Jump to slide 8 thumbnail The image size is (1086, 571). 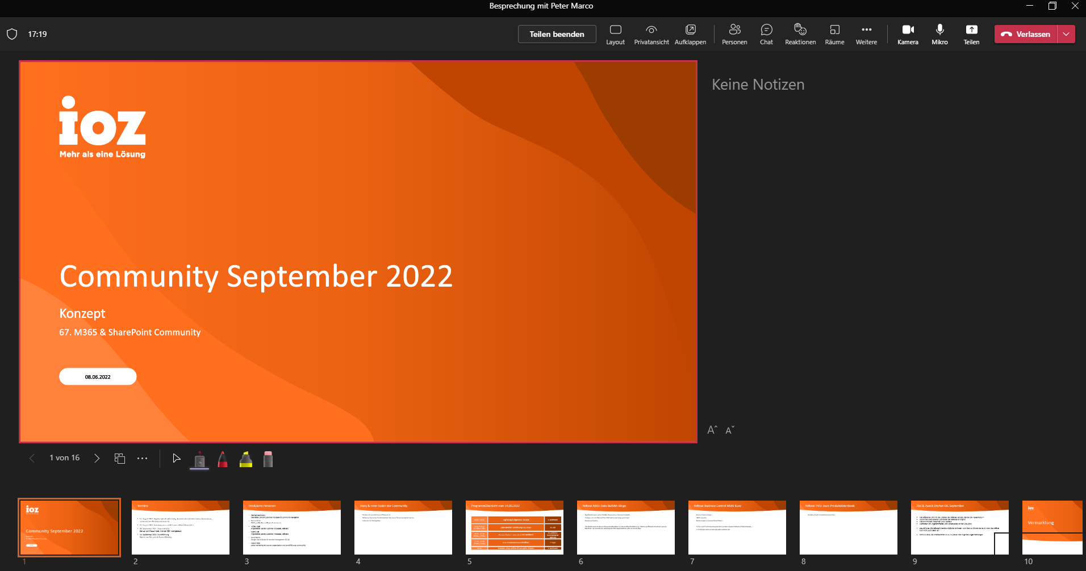tap(849, 527)
